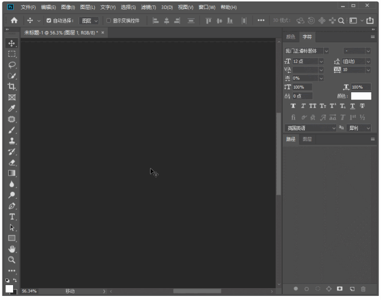Viewport: 381px width, 300px height.
Task: Toggle Faux Italic in Character panel
Action: click(x=303, y=106)
